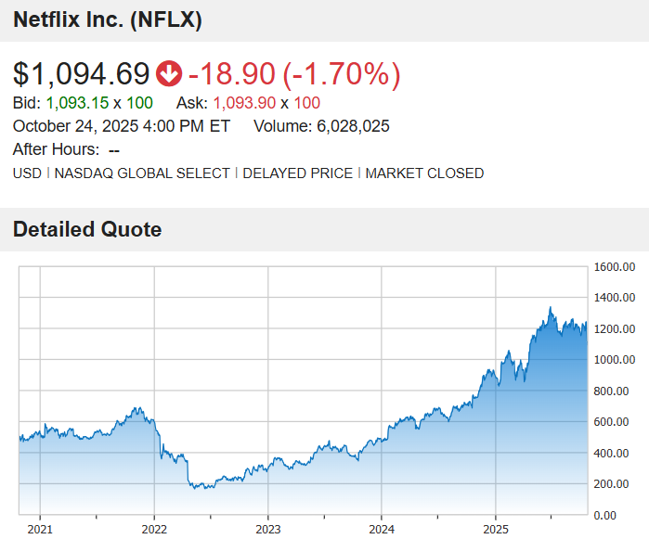This screenshot has height=539, width=649.
Task: Click the 2022 label on chart axis
Action: point(153,529)
